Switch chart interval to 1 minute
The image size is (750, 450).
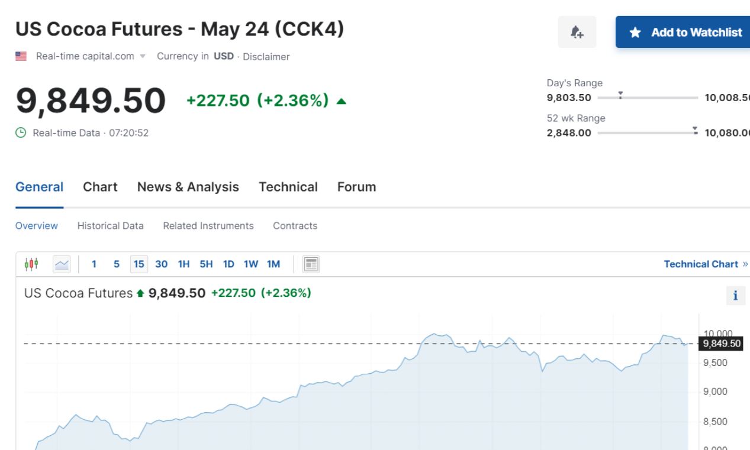point(94,264)
